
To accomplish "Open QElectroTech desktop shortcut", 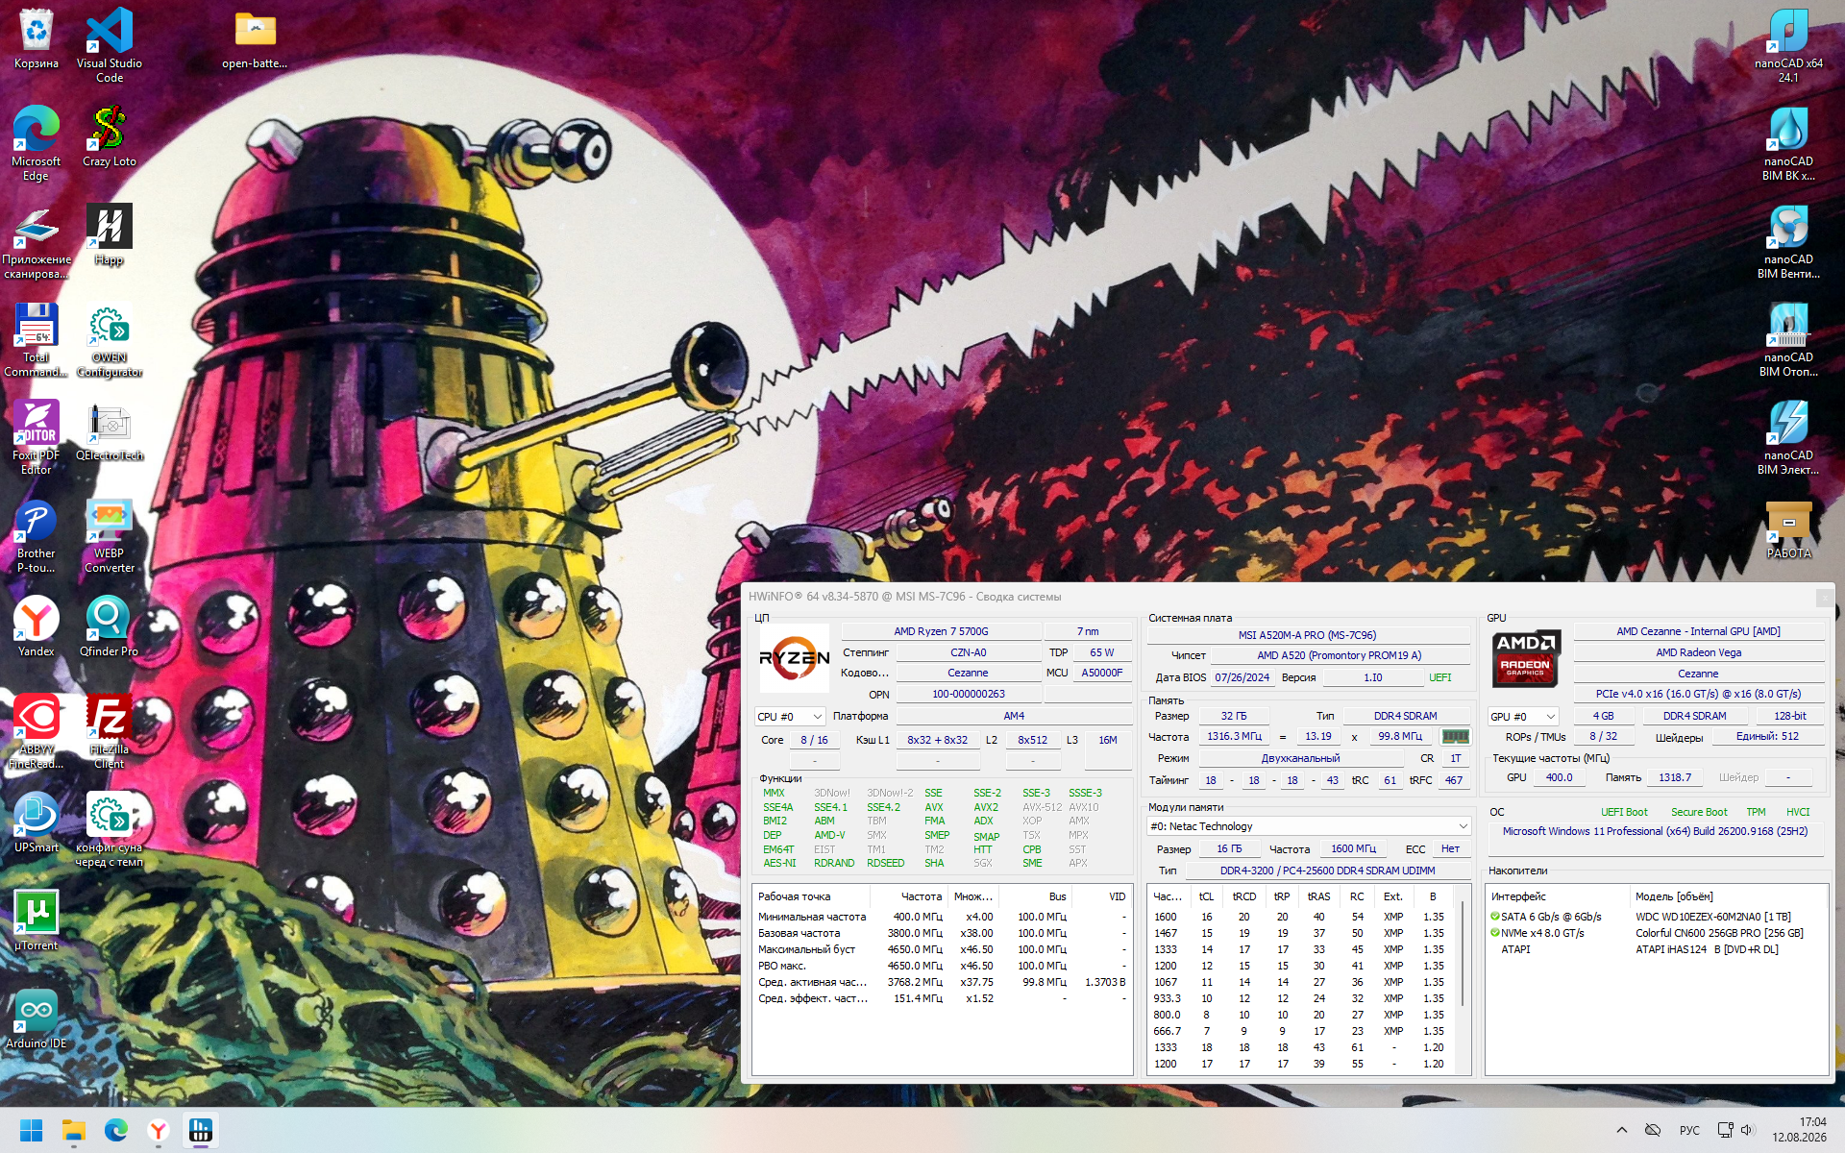I will click(x=110, y=429).
